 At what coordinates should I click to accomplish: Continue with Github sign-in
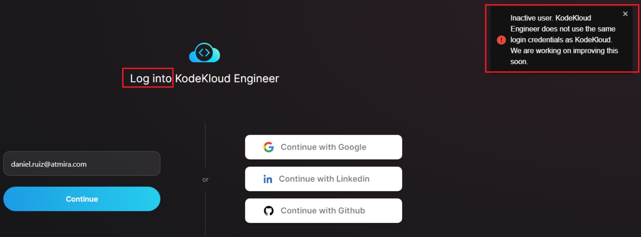(323, 211)
